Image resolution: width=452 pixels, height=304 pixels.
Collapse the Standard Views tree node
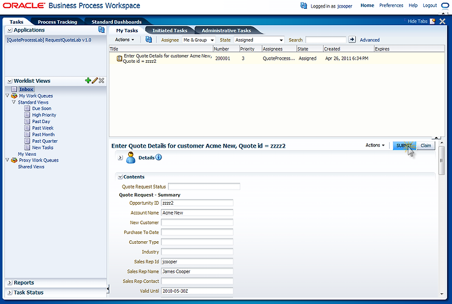pos(14,102)
